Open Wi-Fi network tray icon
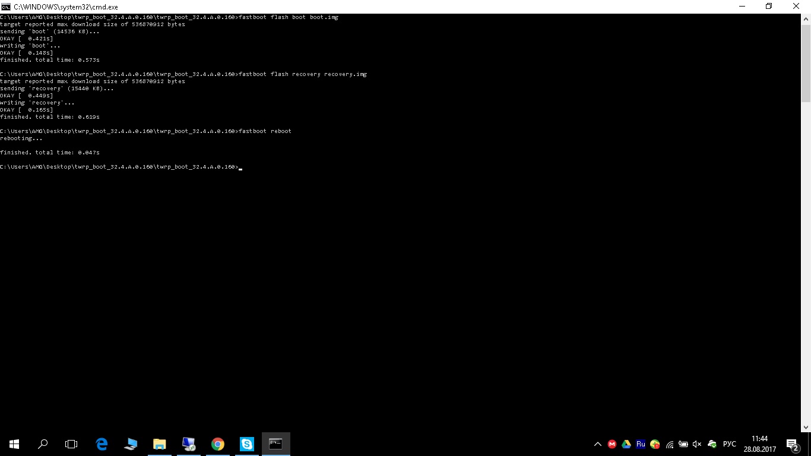 670,444
